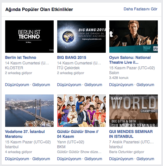This screenshot has height=166, width=163.
Task: Click the Yarın (UTC+02) date text
Action: 71,142
